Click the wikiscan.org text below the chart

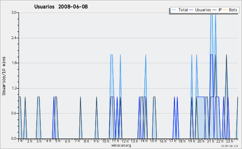pos(121,145)
